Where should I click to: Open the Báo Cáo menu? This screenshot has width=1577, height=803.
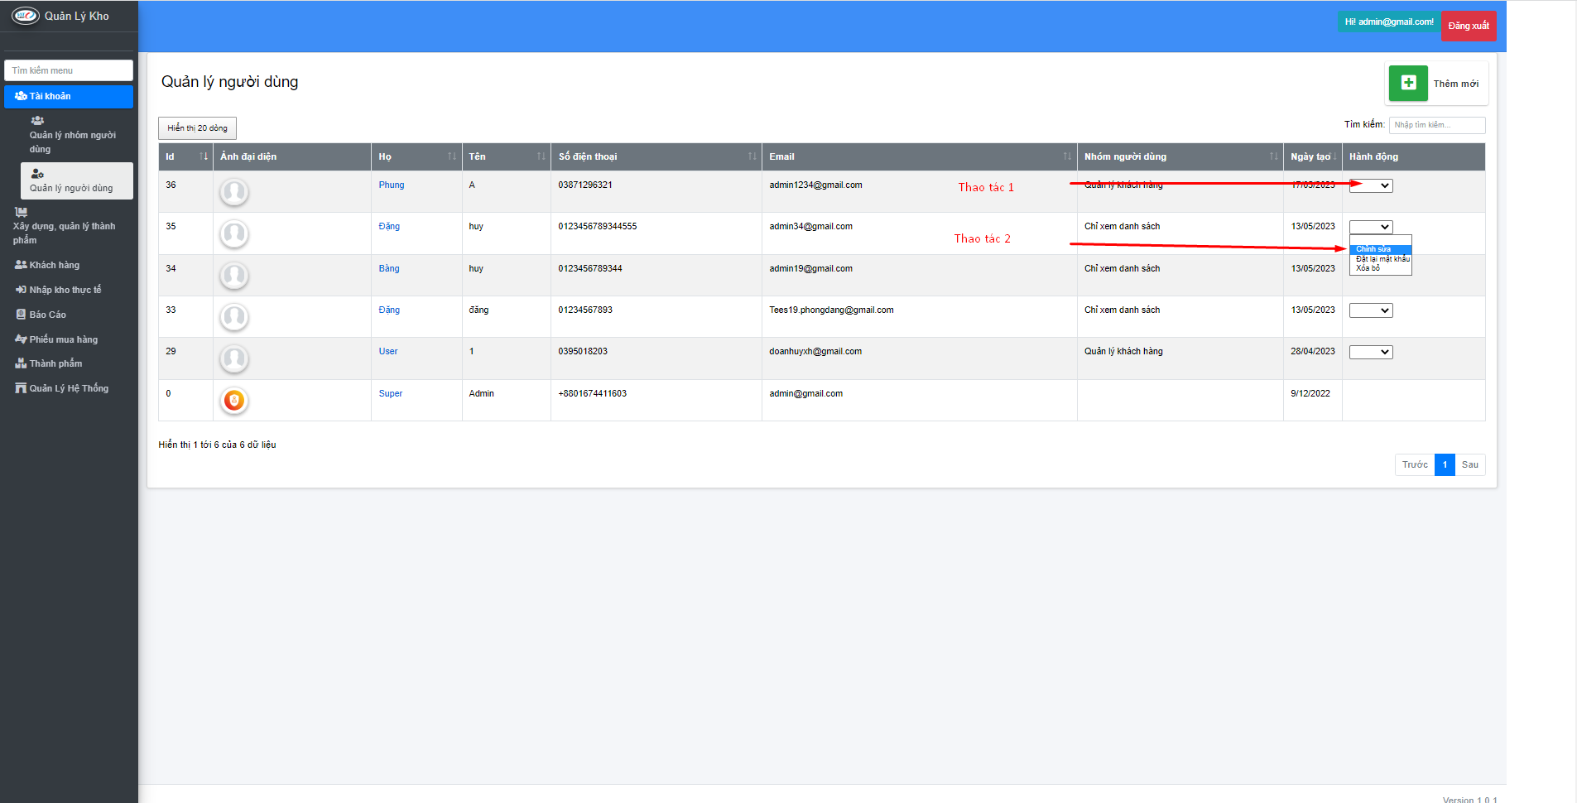tap(69, 315)
